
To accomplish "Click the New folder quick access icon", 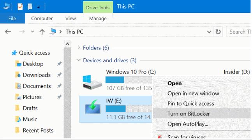I will (x=30, y=7).
